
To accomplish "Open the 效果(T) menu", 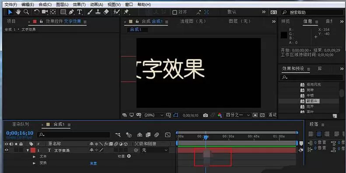I will pos(79,4).
